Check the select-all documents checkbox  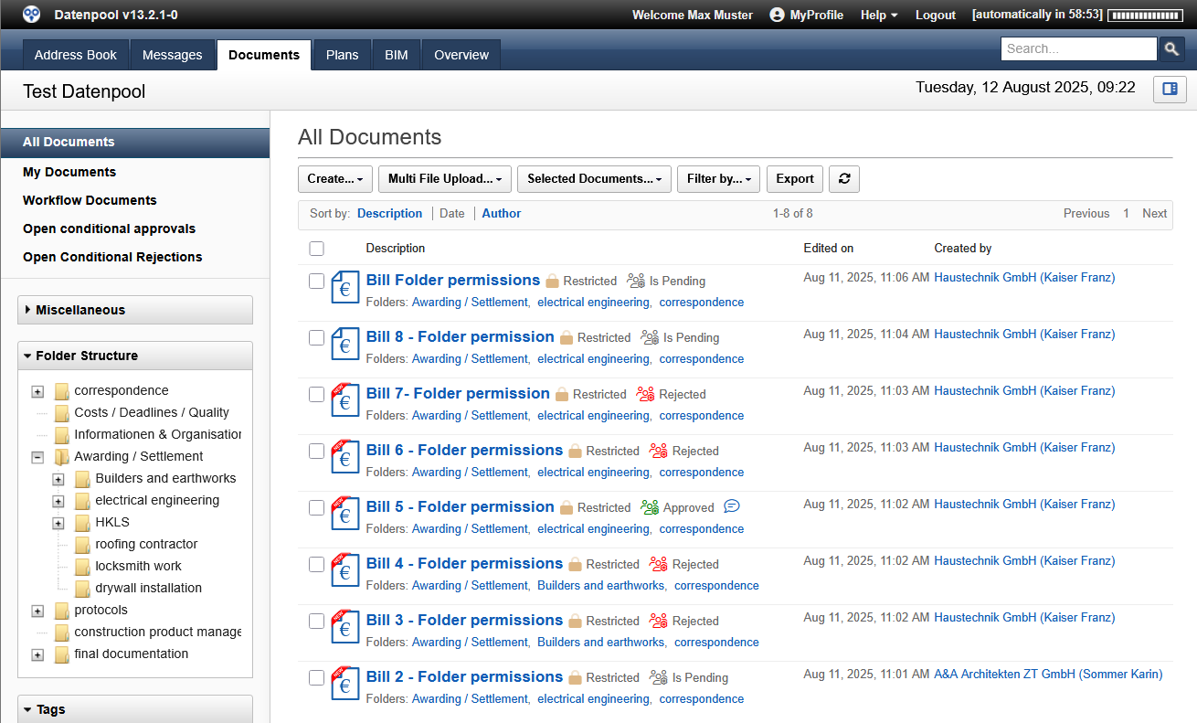point(316,249)
